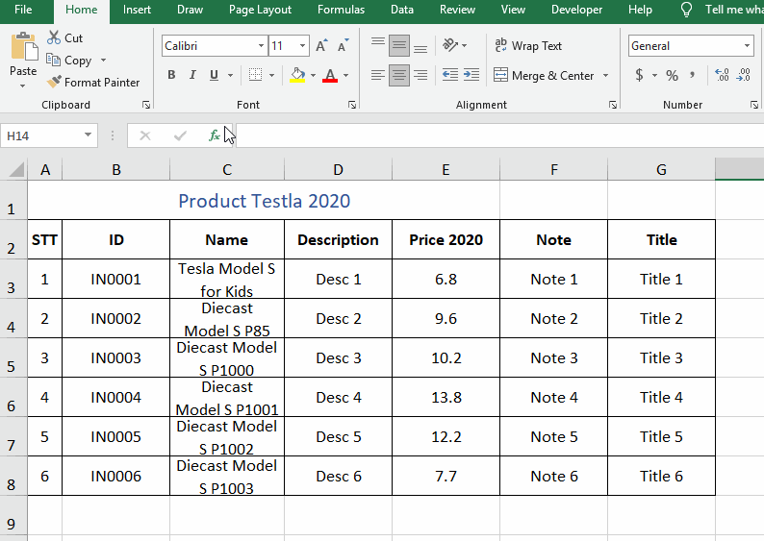The height and width of the screenshot is (541, 764).
Task: Cut the selection with scissors icon
Action: coord(54,37)
